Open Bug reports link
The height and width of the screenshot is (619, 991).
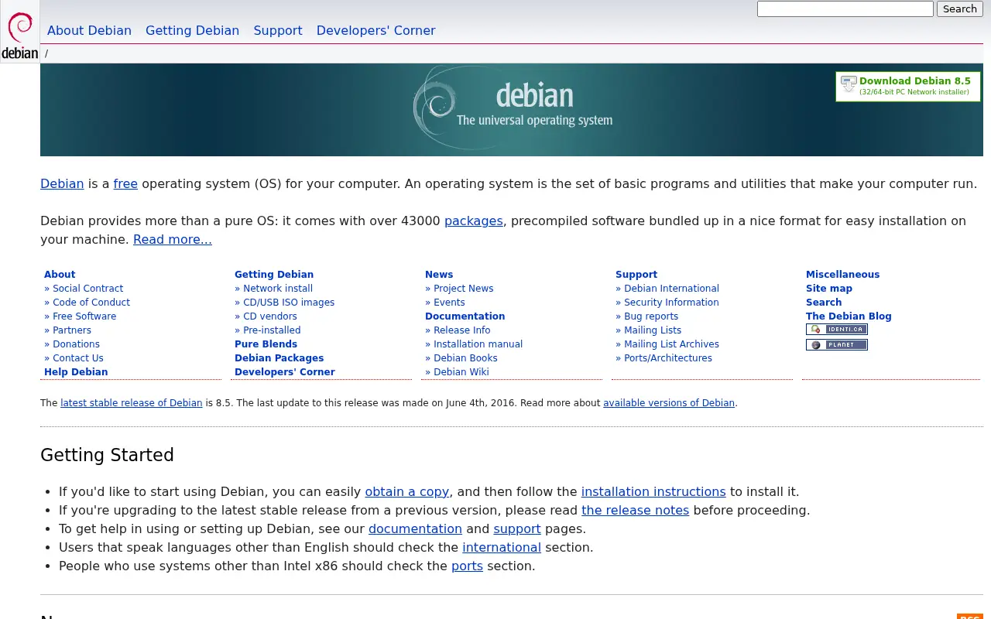pyautogui.click(x=651, y=316)
